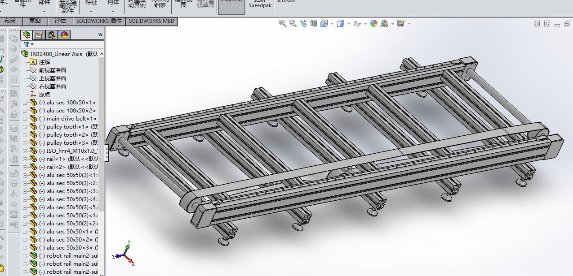Click View Settings monitor icon

tap(401, 23)
